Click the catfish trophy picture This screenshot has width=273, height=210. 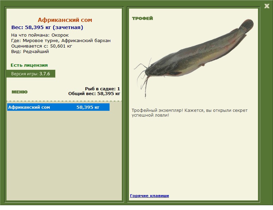[193, 58]
